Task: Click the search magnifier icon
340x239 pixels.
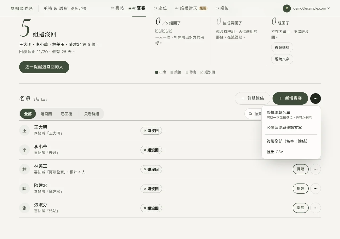Action: (250, 114)
